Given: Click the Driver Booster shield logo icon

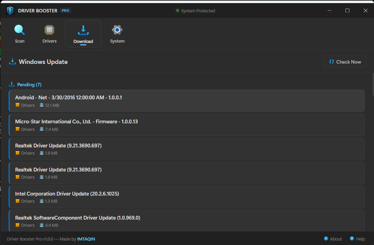Looking at the screenshot, I should 10,11.
